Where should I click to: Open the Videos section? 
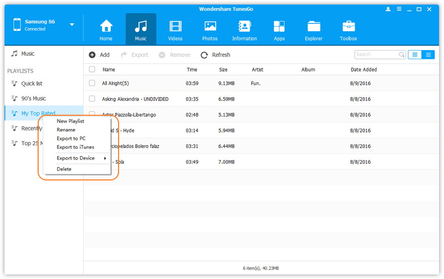[176, 29]
